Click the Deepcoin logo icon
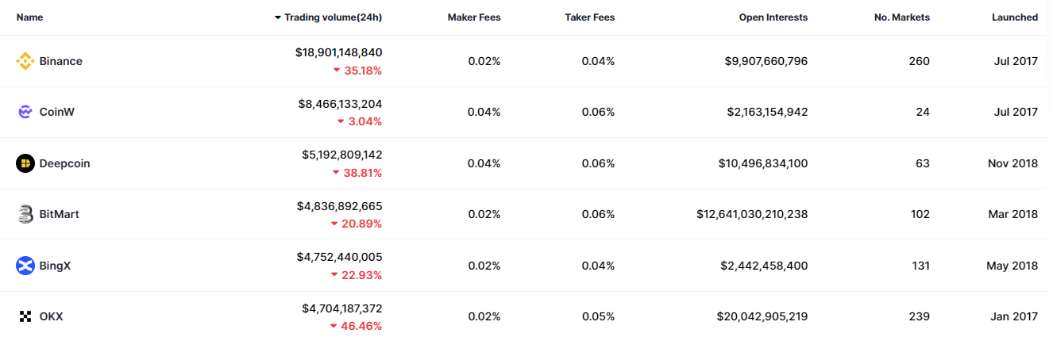1053x337 pixels. point(25,163)
